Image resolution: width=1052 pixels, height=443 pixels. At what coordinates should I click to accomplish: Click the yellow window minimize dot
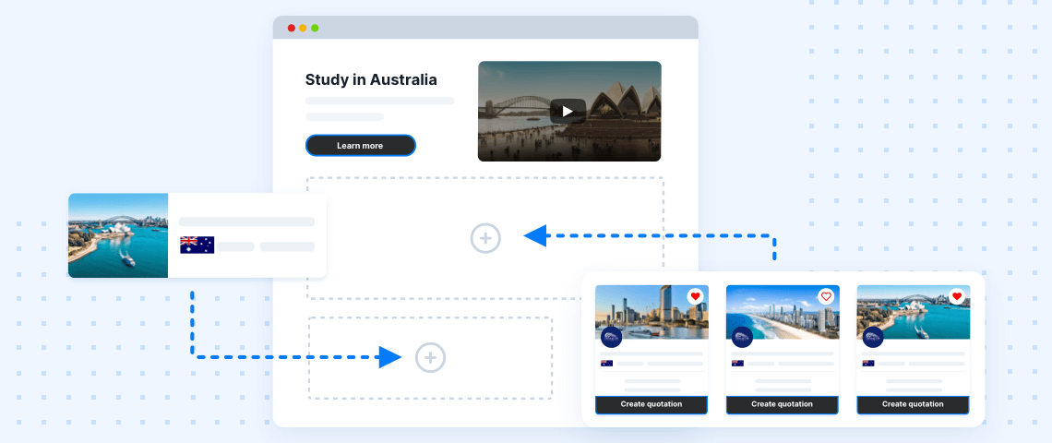[303, 29]
